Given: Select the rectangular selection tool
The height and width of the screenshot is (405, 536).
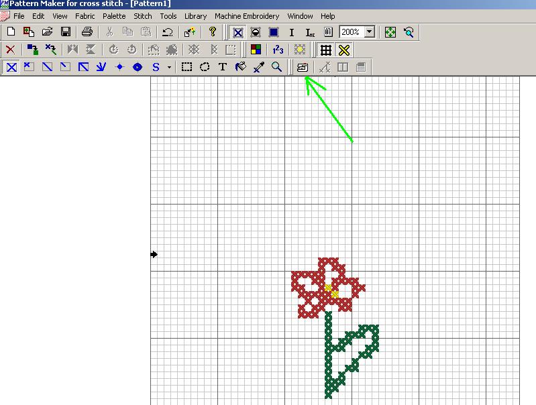Looking at the screenshot, I should click(187, 67).
